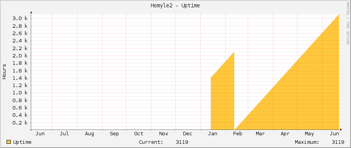The image size is (351, 148).
Task: Click the 'Hours' vertical axis label
Action: (4, 72)
